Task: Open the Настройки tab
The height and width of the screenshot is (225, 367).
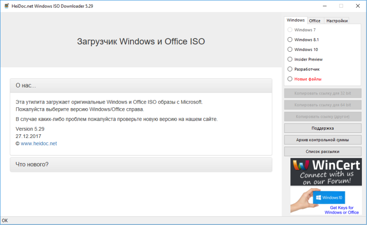Action: [x=337, y=21]
